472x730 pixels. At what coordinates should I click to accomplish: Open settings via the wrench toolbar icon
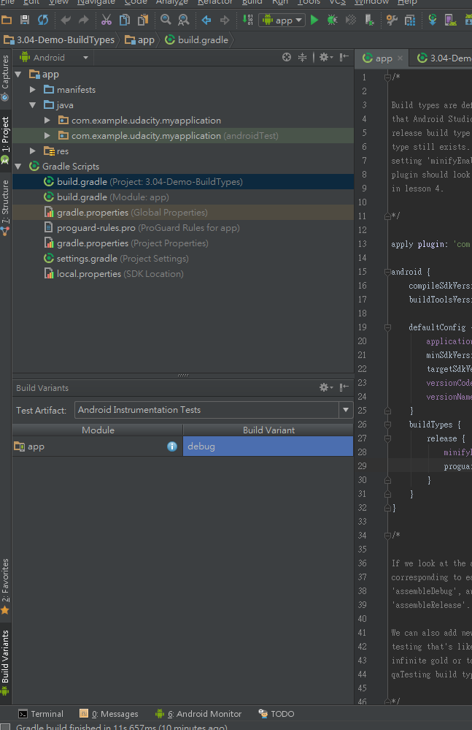392,20
